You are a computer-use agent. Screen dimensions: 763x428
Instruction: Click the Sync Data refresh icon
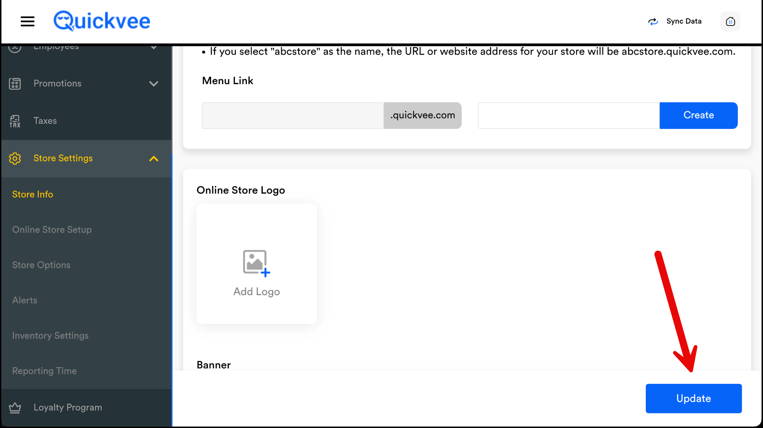tap(653, 22)
